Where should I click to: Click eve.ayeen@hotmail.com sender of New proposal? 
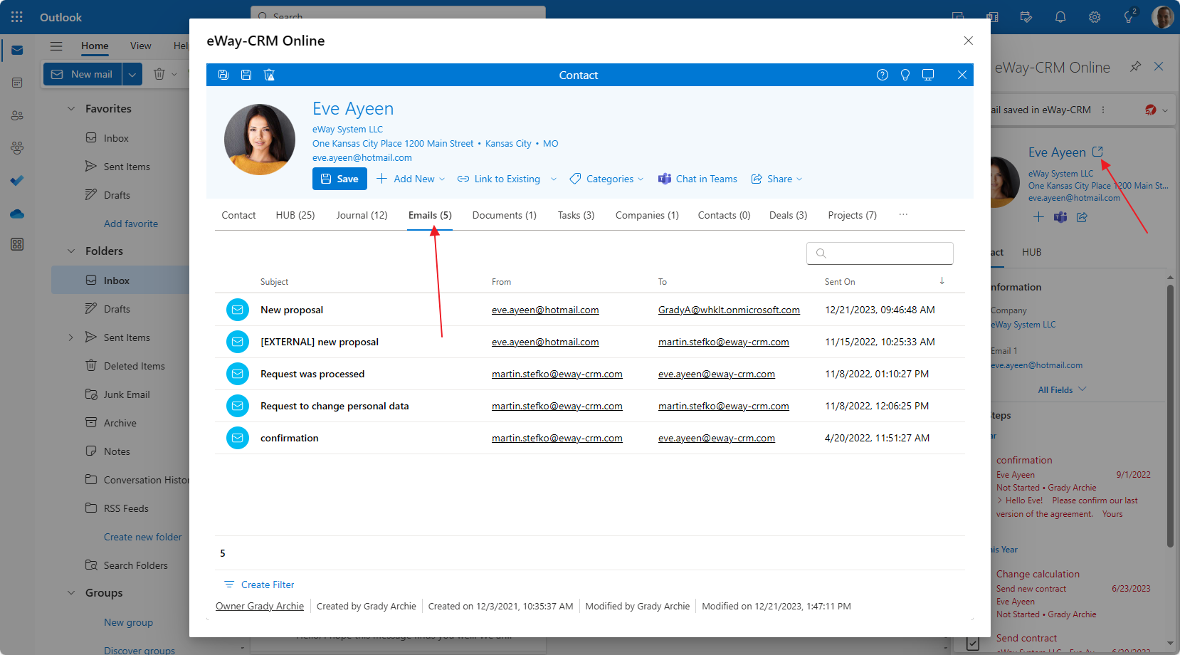pos(545,310)
